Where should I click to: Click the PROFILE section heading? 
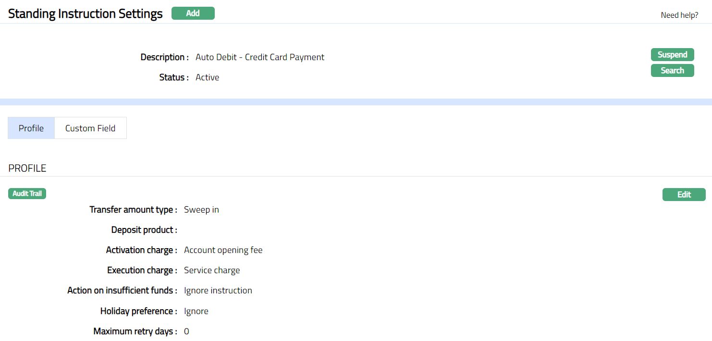tap(27, 168)
